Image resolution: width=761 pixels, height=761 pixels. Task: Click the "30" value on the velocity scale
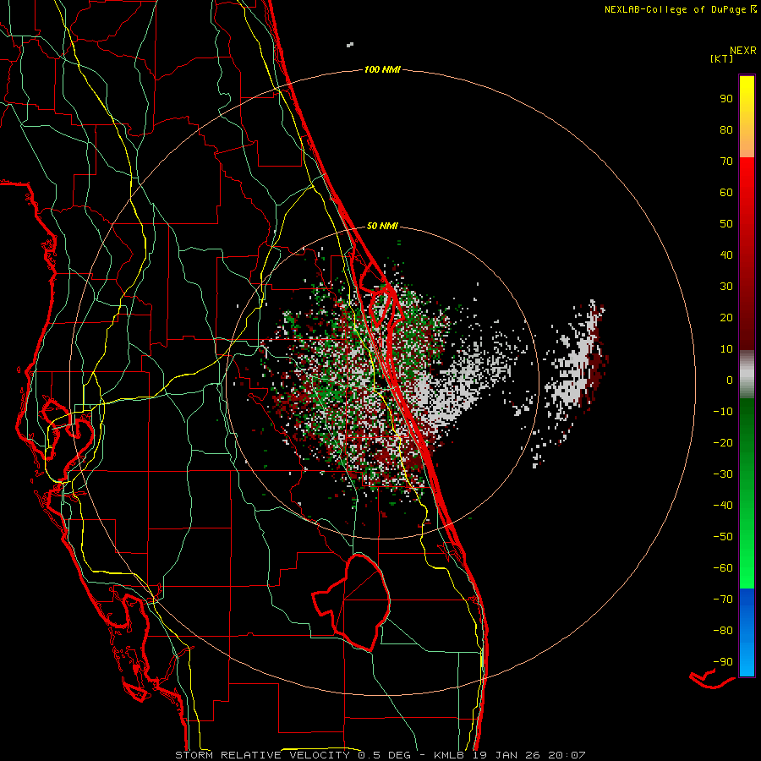726,287
